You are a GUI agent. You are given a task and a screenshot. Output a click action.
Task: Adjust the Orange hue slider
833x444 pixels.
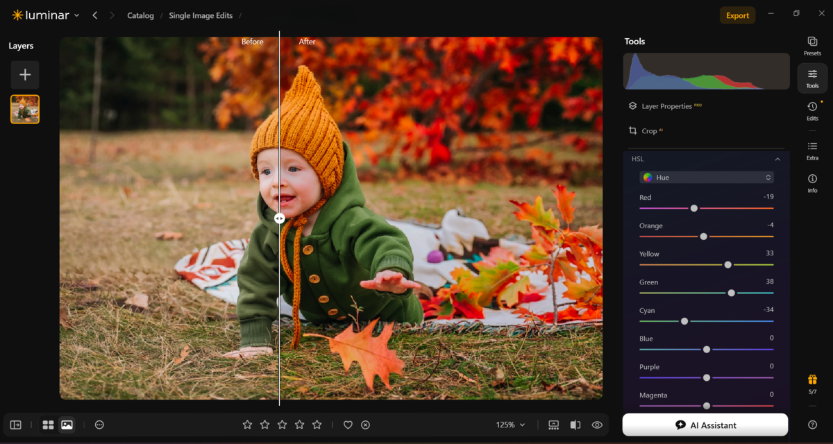pyautogui.click(x=703, y=237)
